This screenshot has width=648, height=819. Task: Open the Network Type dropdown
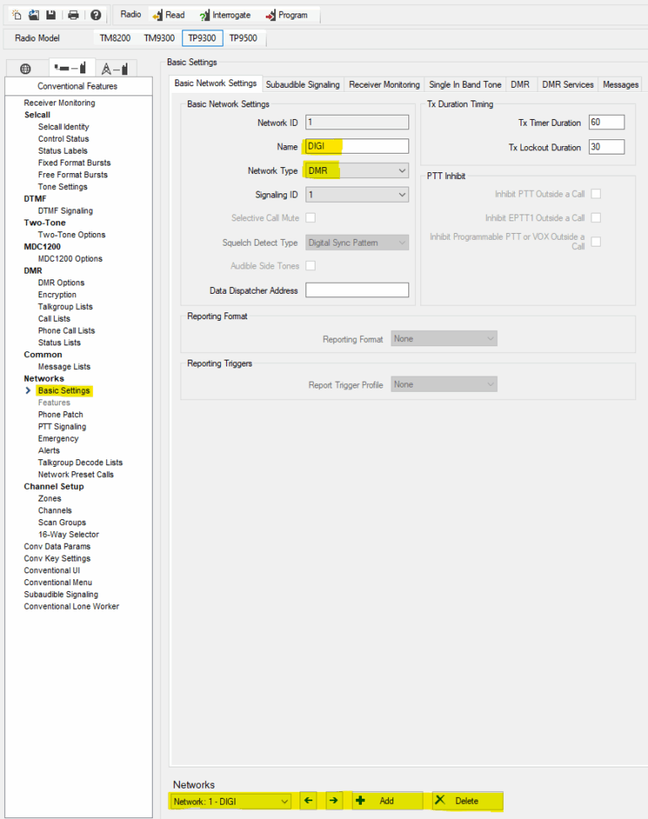(357, 171)
